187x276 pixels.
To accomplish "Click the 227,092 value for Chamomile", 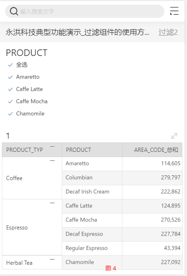I will pos(171,262).
